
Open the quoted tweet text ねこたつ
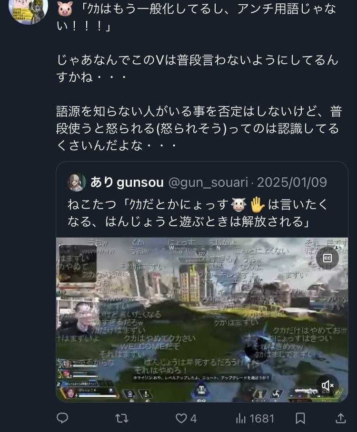(x=197, y=213)
